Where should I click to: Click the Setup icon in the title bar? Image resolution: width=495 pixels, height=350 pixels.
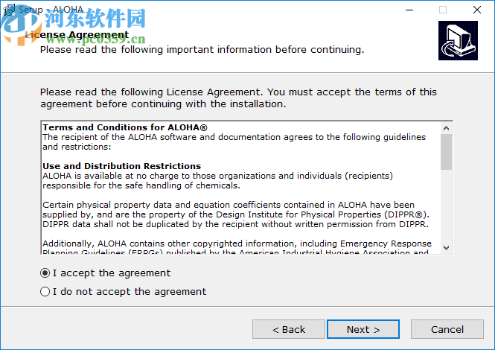coord(9,10)
